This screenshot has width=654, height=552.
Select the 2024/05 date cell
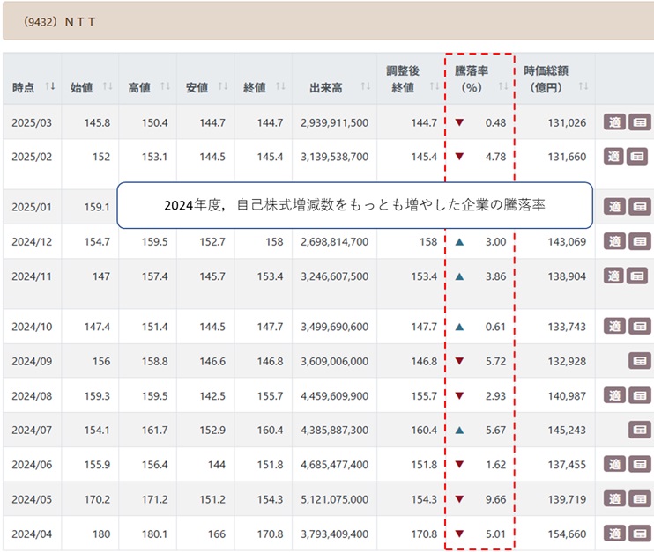[x=32, y=499]
